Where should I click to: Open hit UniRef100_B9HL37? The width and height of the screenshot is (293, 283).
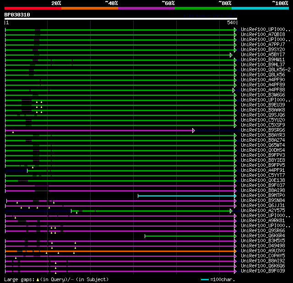[263, 65]
